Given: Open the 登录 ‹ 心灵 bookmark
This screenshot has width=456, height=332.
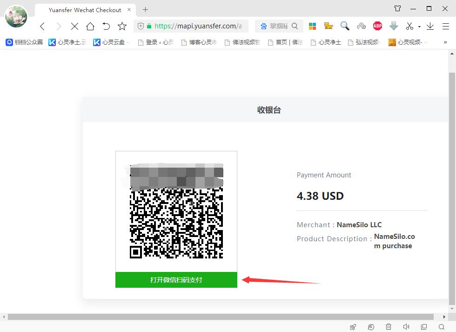Looking at the screenshot, I should [x=156, y=42].
